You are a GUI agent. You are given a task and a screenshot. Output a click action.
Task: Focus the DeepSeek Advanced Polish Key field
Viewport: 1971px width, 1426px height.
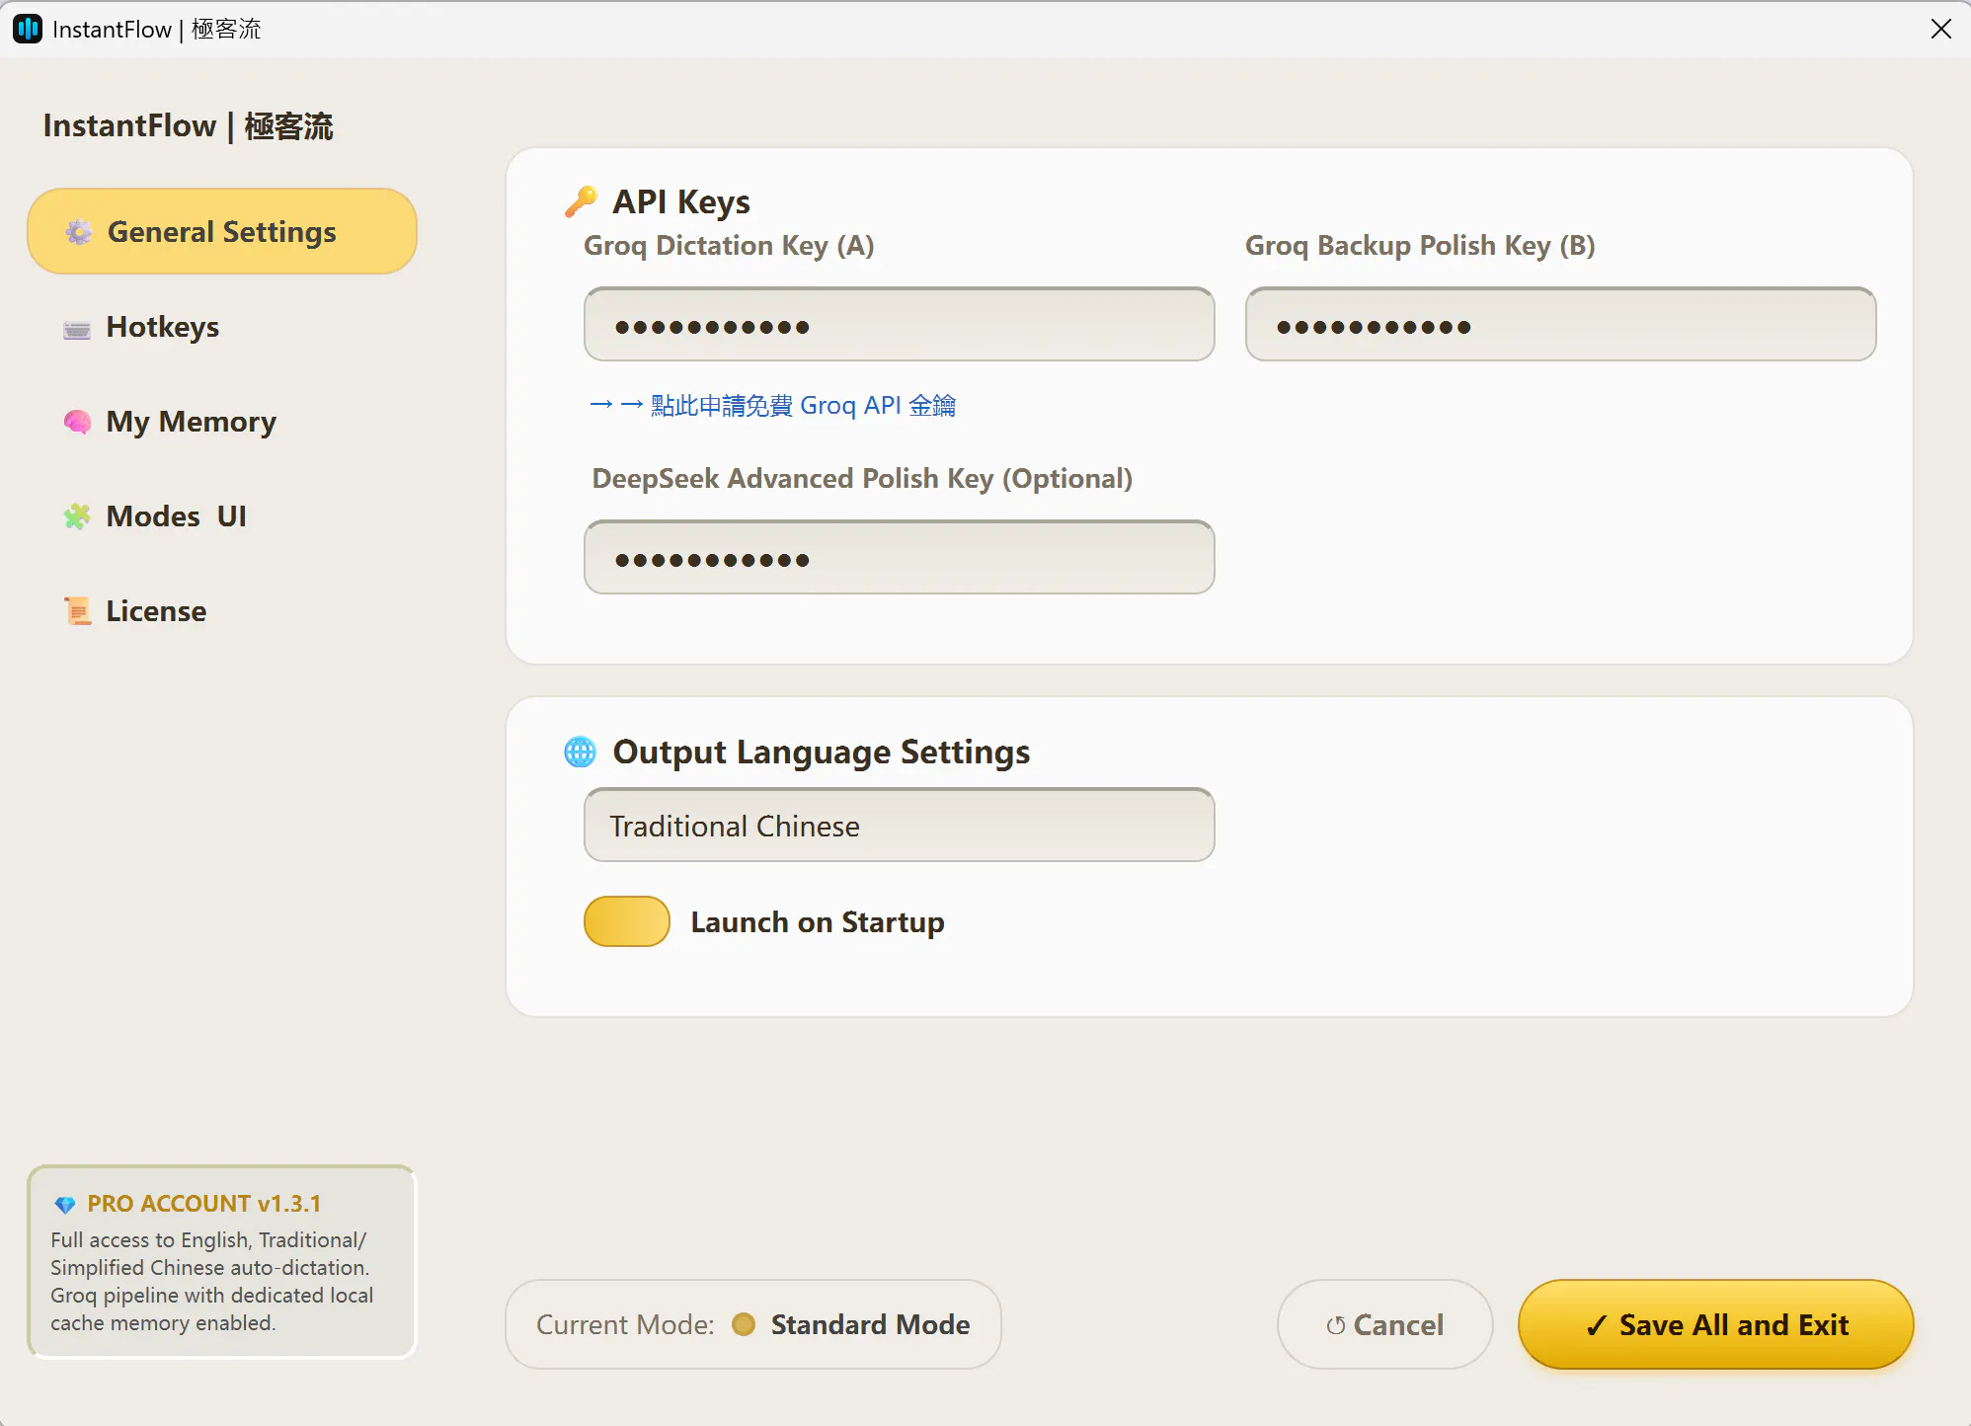pyautogui.click(x=900, y=558)
